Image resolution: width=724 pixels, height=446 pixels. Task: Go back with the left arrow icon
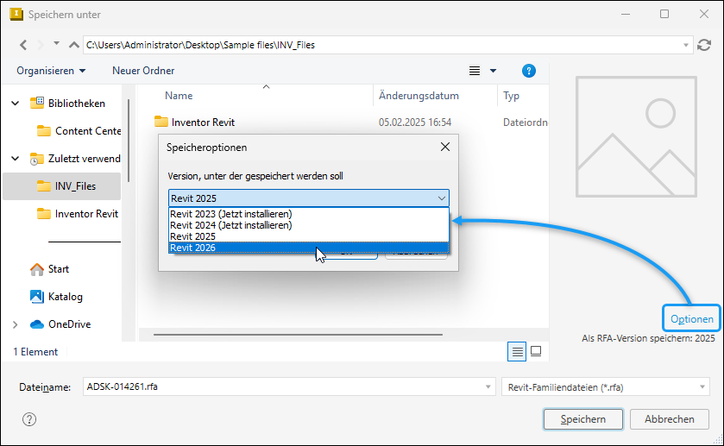23,45
